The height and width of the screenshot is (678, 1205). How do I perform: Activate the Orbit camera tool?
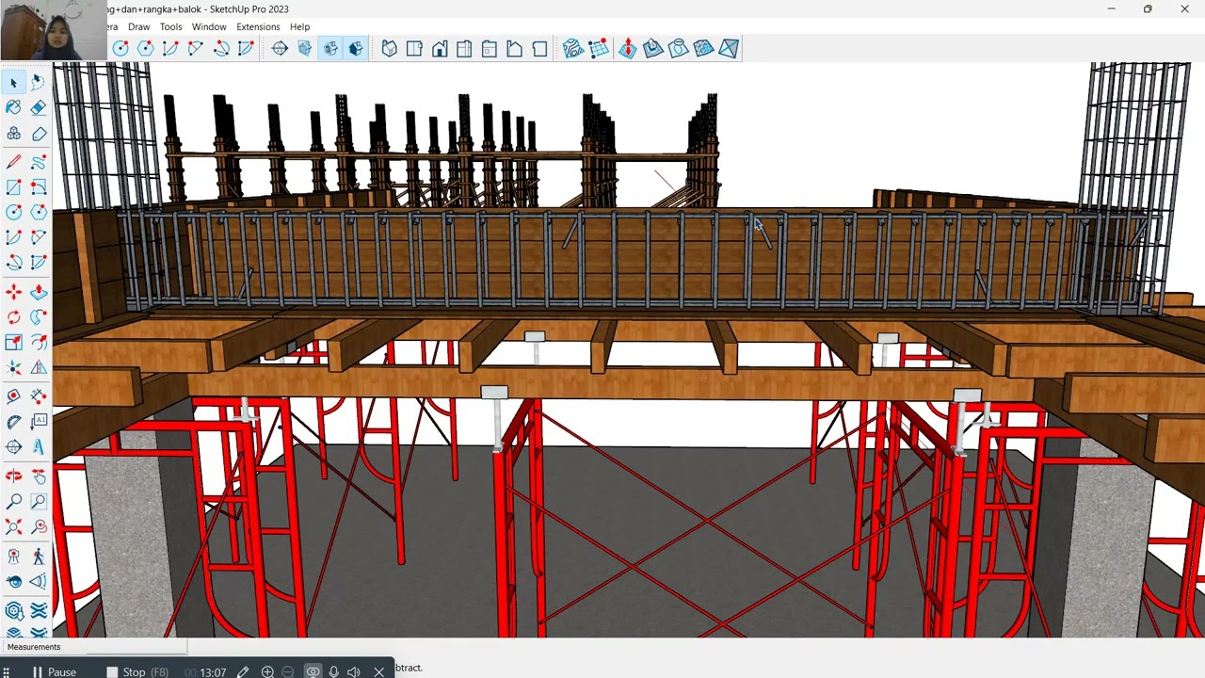tap(14, 476)
